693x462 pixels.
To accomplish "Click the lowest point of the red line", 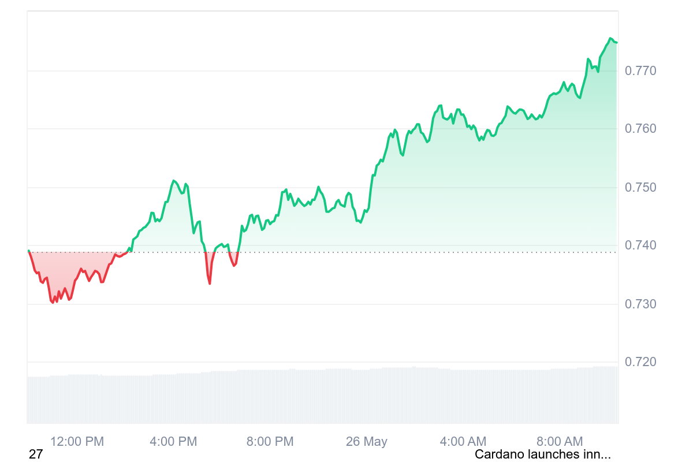I will [53, 303].
